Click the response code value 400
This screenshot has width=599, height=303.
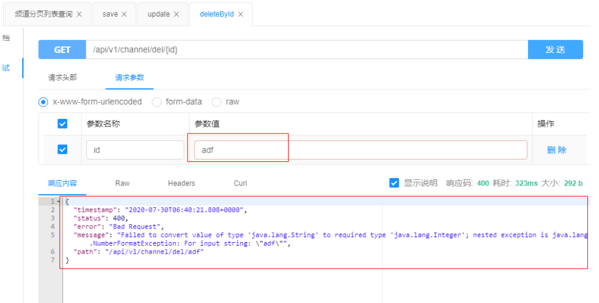pos(483,183)
